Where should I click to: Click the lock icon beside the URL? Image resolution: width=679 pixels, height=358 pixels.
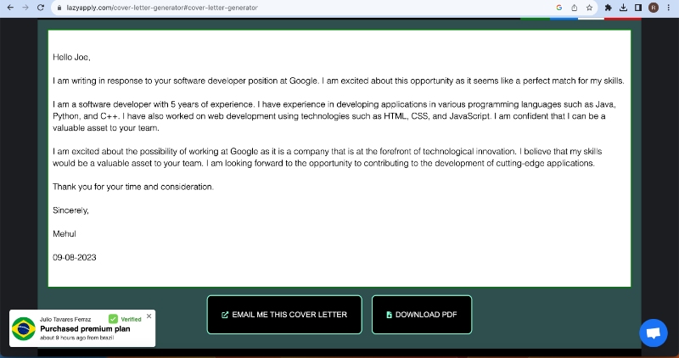point(59,7)
